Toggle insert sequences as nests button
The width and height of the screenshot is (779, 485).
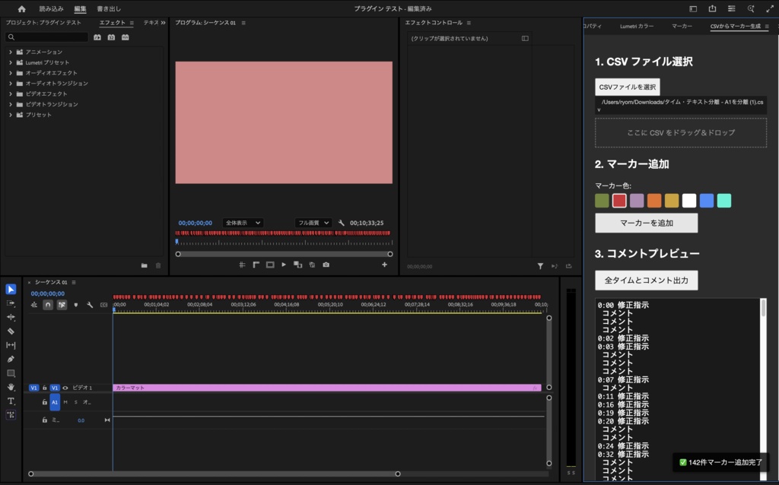pyautogui.click(x=33, y=305)
